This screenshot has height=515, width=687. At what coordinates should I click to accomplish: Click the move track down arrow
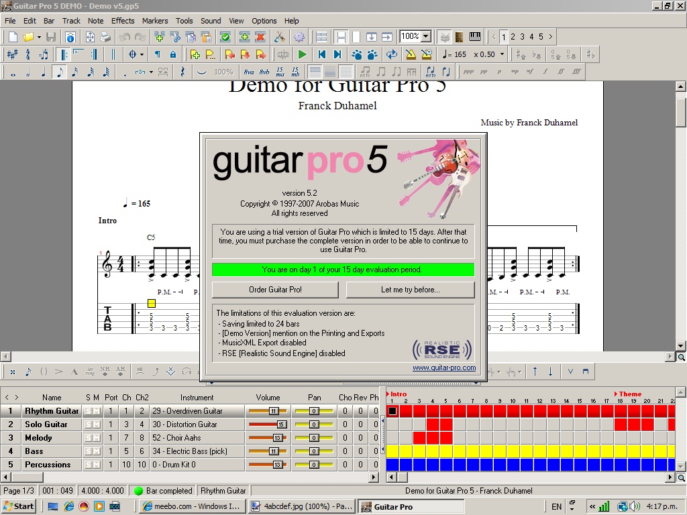[x=550, y=371]
